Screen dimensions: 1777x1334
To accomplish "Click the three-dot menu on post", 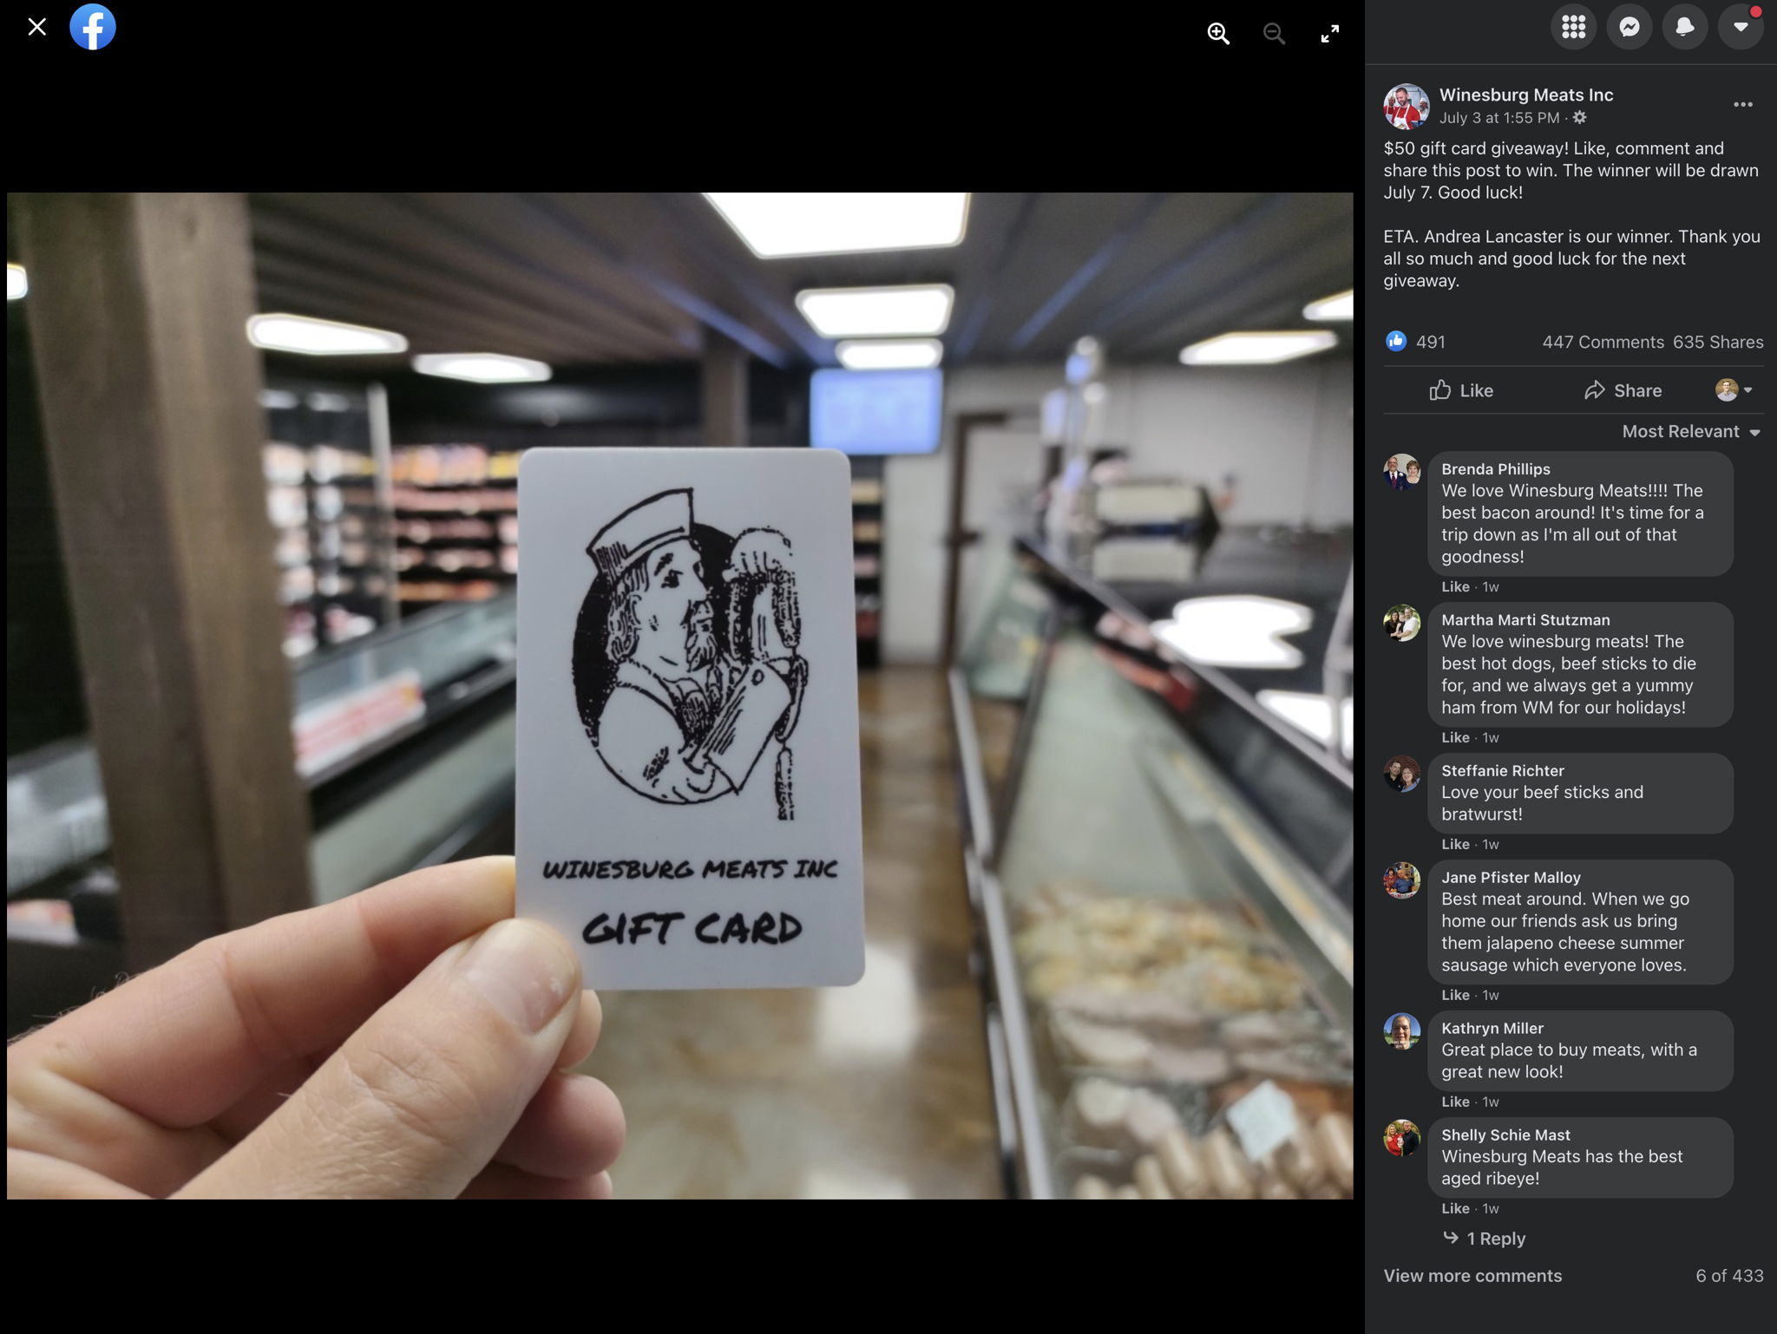I will 1742,104.
